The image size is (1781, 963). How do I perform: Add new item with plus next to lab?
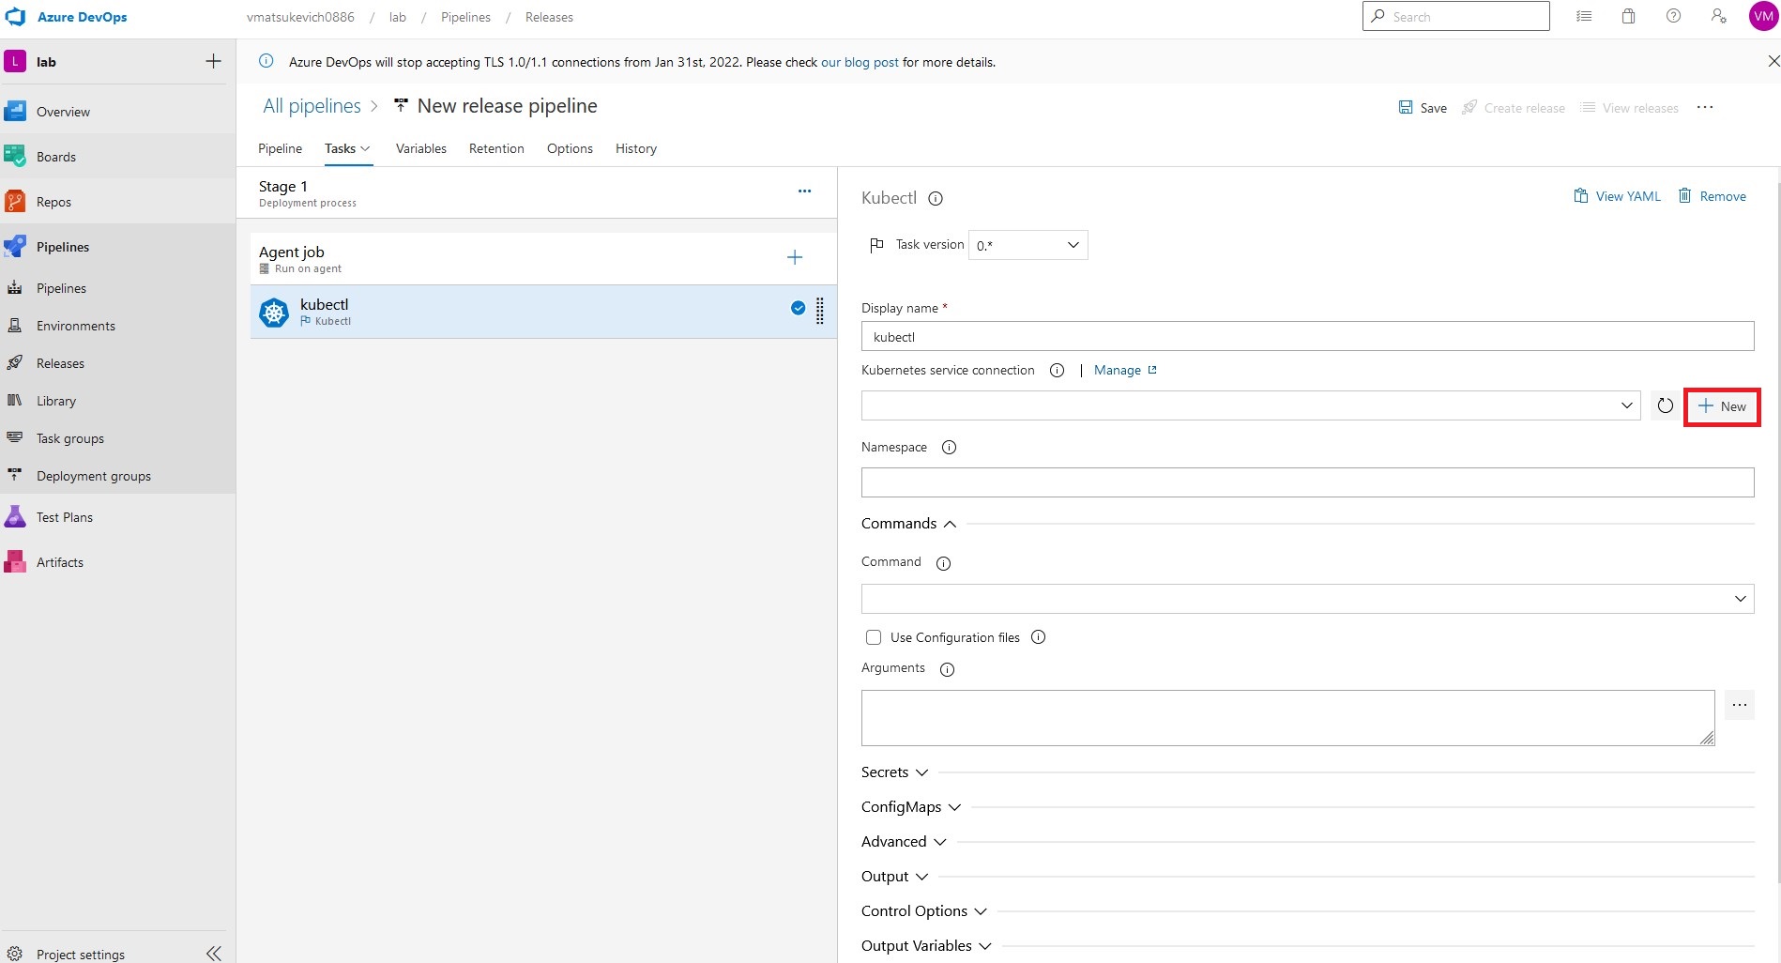coord(214,61)
